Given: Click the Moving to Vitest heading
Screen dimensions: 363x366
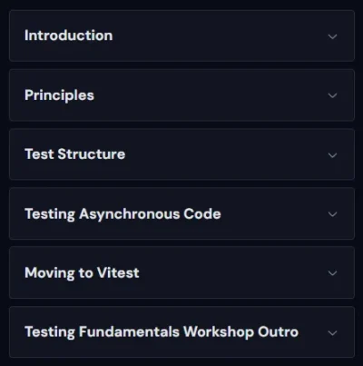Looking at the screenshot, I should click(x=82, y=273).
